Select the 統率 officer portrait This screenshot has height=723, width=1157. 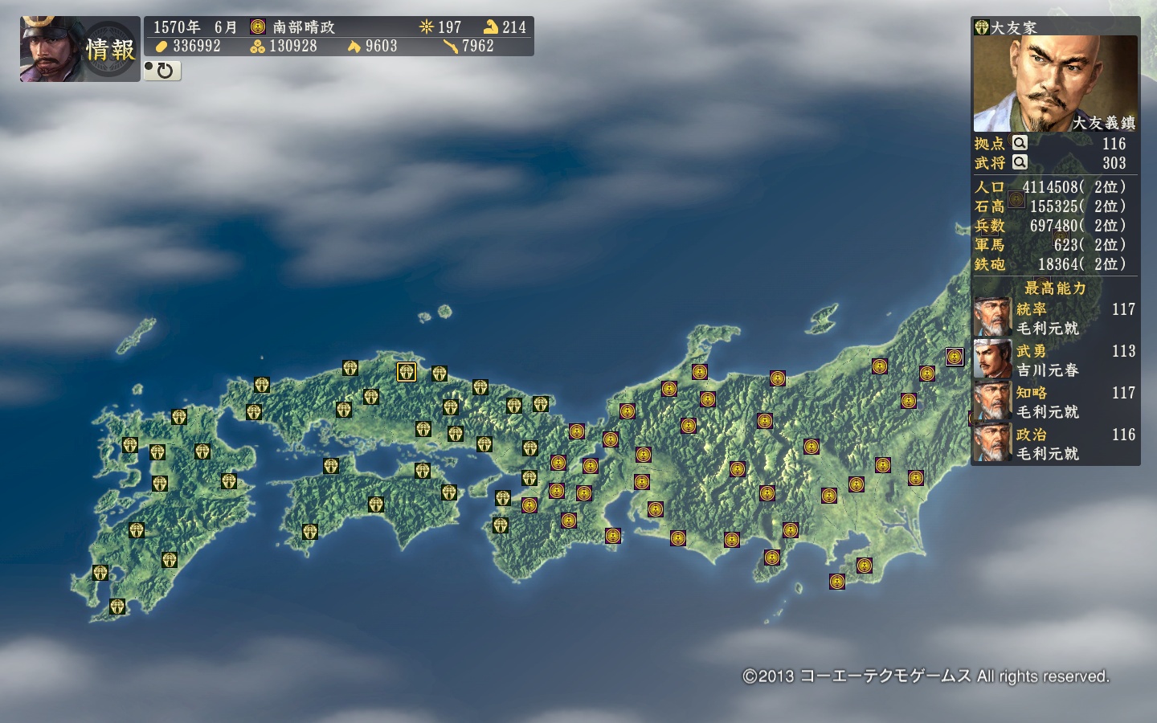point(993,317)
